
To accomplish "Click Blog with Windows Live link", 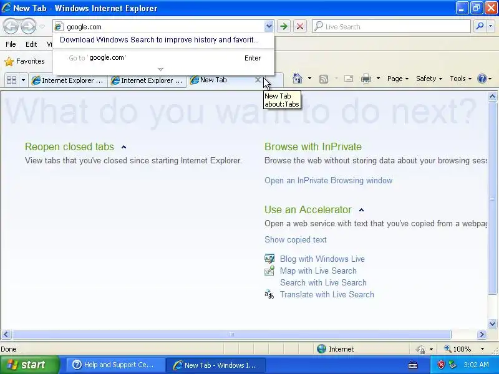I will pyautogui.click(x=322, y=259).
